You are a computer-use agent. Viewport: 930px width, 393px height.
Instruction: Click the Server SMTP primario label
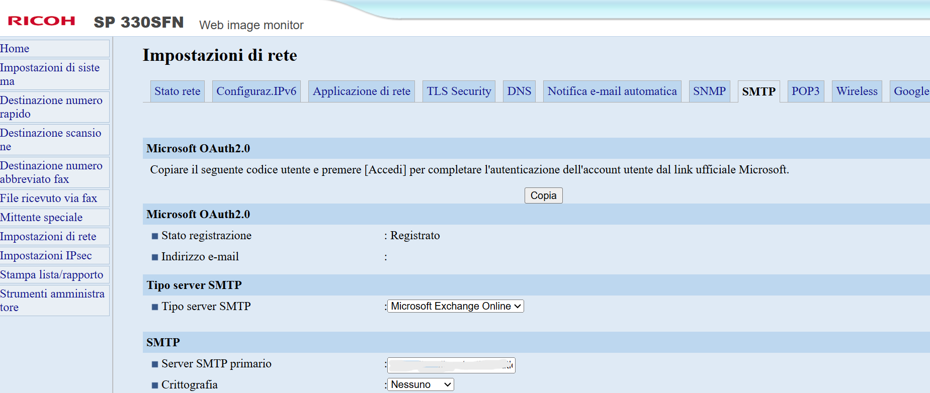pos(216,364)
